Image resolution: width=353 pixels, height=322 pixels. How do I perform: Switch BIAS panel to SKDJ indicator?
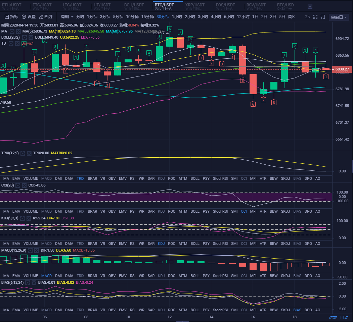[x=285, y=310]
